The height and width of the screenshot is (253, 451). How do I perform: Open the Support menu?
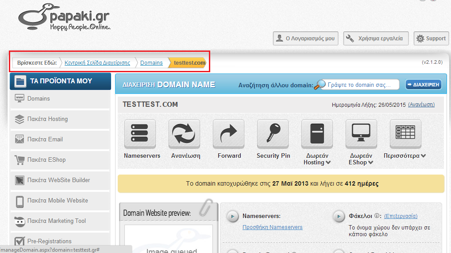[431, 38]
